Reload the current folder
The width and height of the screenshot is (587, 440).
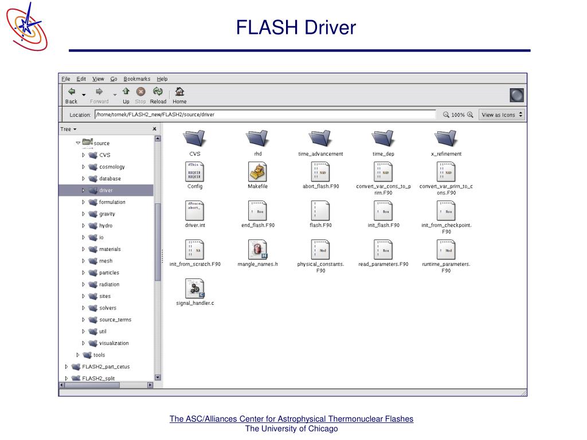(x=158, y=91)
